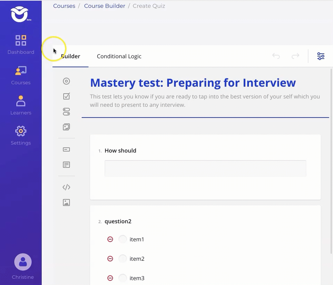This screenshot has width=333, height=285.
Task: Go to Course Builder breadcrumb link
Action: [105, 6]
